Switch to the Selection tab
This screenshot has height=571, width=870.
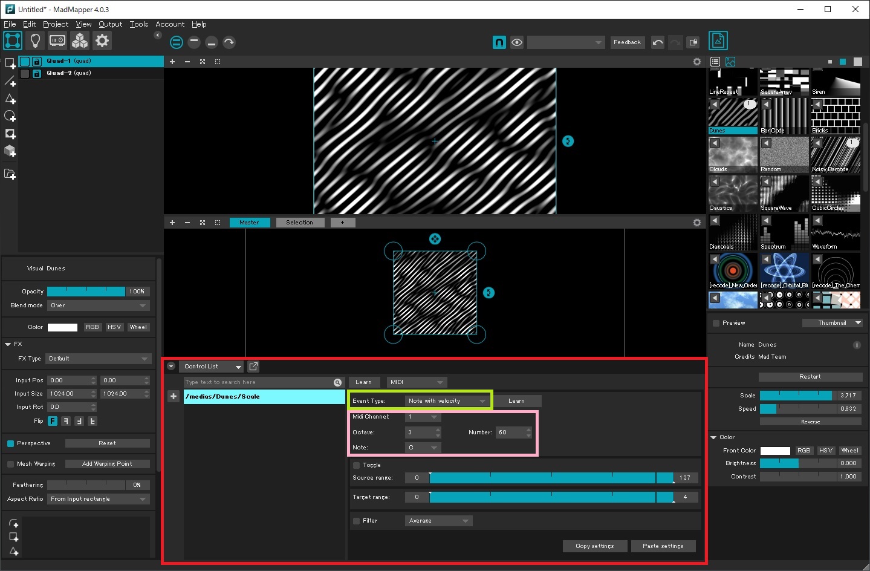point(299,223)
